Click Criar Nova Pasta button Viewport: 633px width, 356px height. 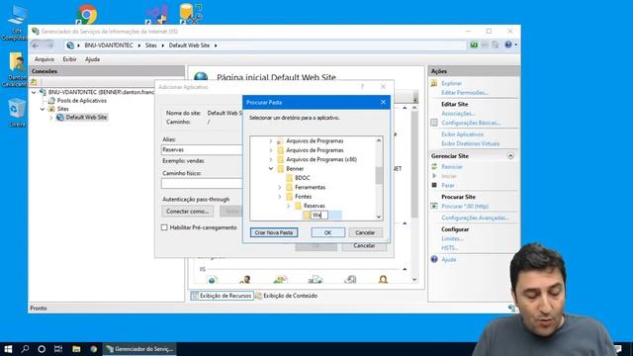tap(274, 232)
